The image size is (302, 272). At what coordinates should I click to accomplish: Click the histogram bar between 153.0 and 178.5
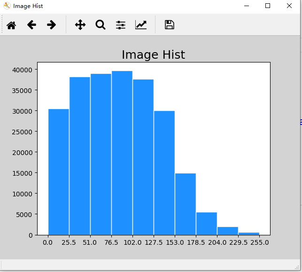point(186,204)
